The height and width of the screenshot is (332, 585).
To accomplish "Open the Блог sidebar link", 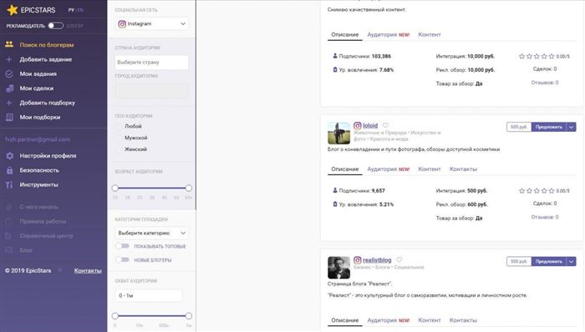I will click(26, 250).
